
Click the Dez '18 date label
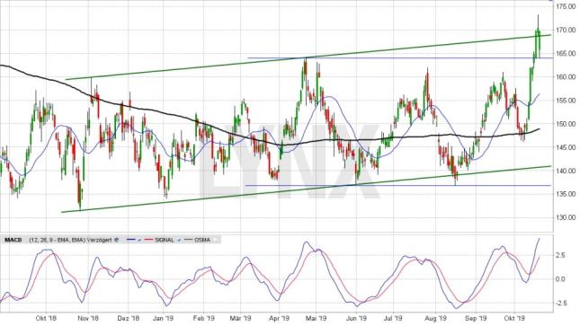[x=129, y=318]
